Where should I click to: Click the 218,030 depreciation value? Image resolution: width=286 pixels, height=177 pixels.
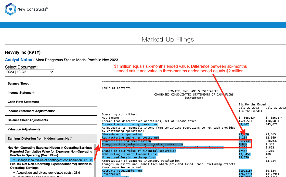(x=271, y=141)
